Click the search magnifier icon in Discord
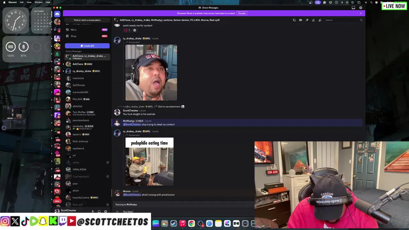The height and width of the screenshot is (230, 409). click(x=361, y=20)
